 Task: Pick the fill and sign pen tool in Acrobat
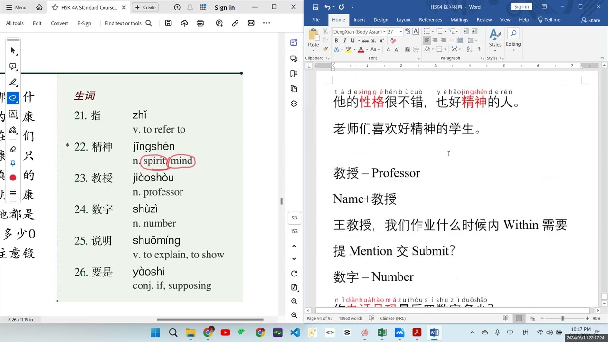point(13,130)
